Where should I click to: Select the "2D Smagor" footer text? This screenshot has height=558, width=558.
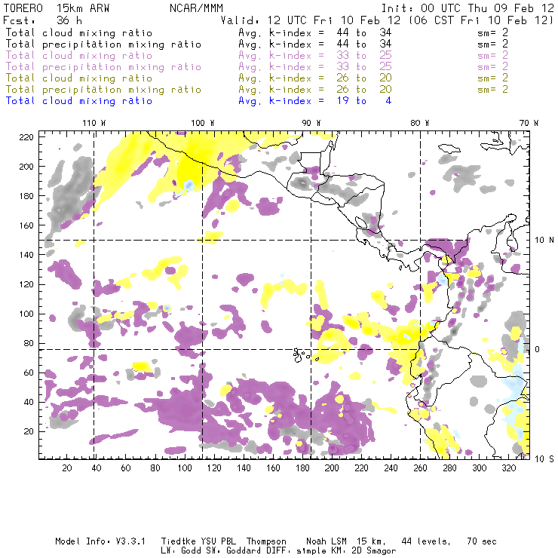click(x=373, y=551)
